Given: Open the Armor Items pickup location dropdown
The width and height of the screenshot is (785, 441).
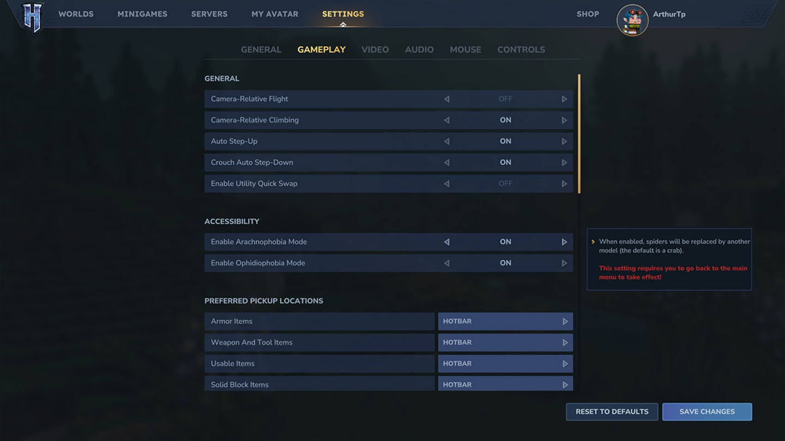Looking at the screenshot, I should pyautogui.click(x=505, y=321).
